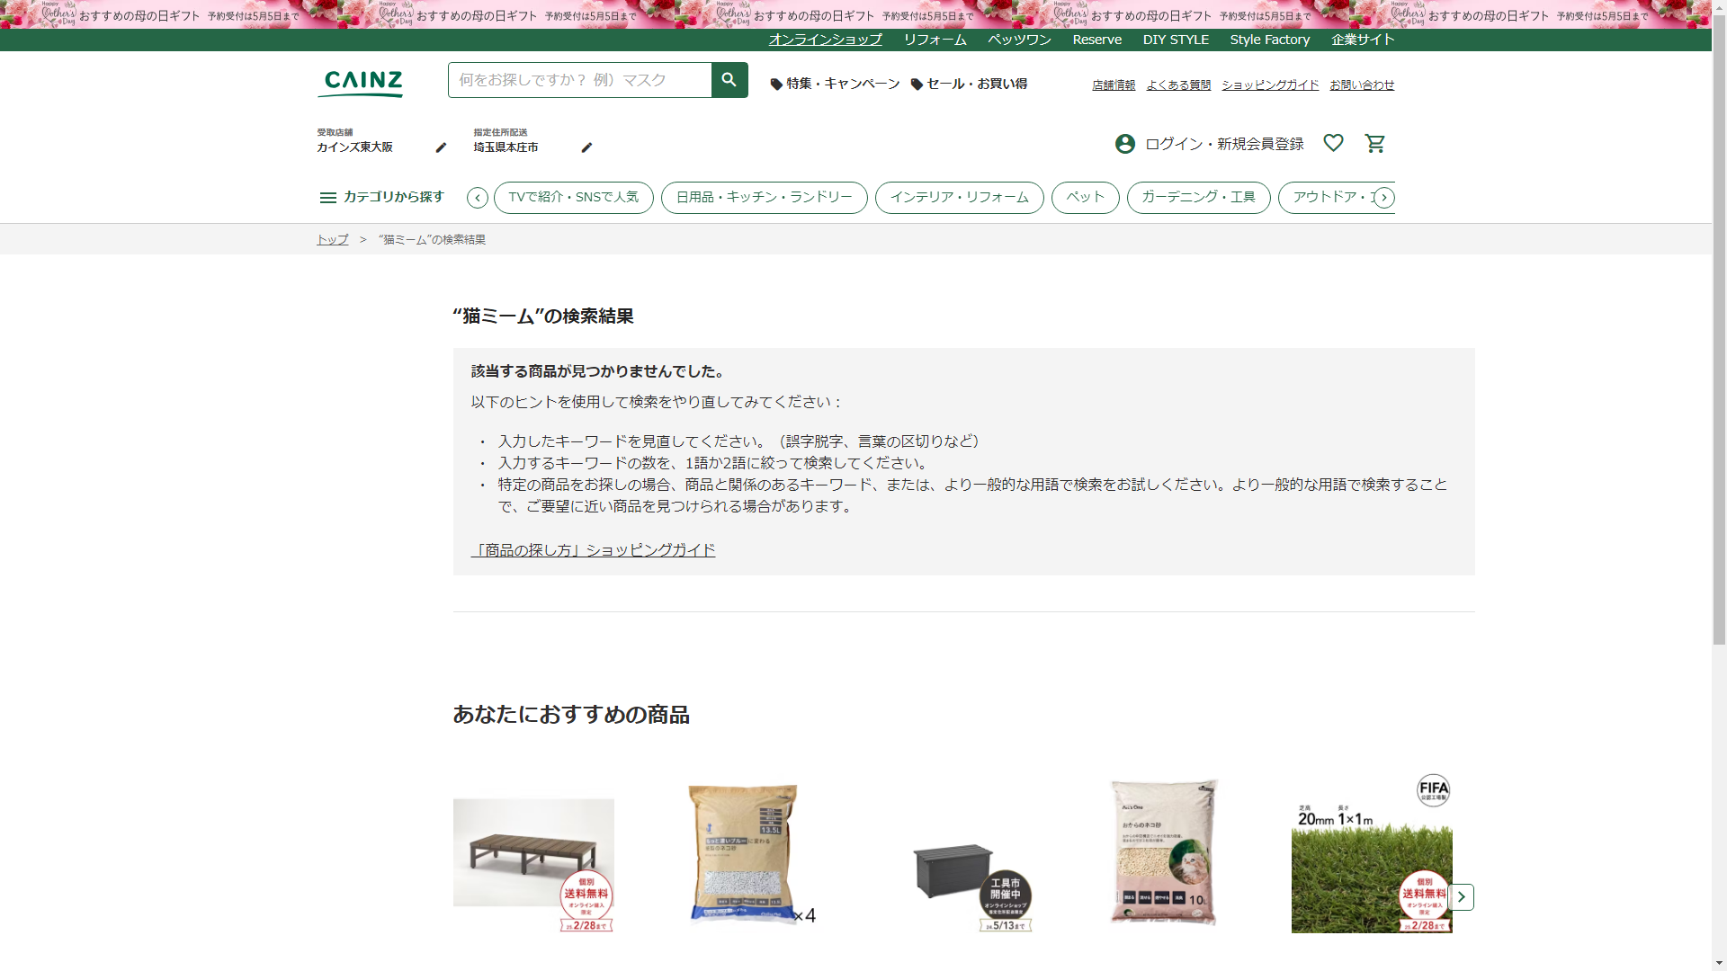Screen dimensions: 1727x971
Task: Open favorites heart icon
Action: pos(1333,143)
